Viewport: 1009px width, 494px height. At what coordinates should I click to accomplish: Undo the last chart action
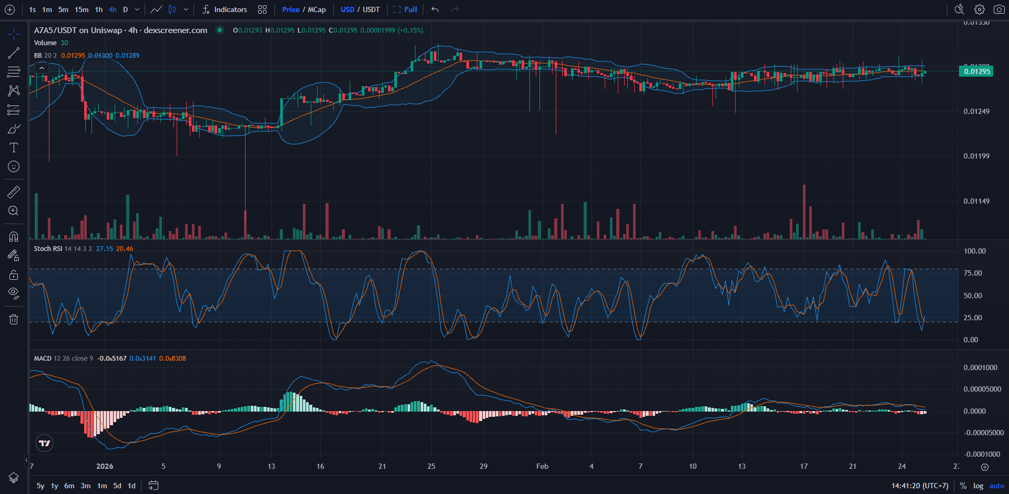click(x=434, y=9)
